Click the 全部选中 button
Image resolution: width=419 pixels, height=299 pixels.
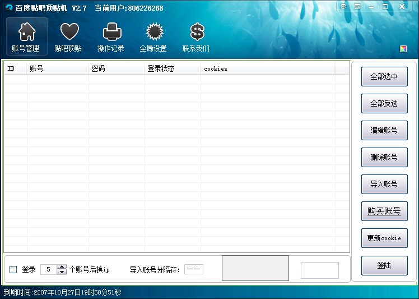[x=384, y=76]
